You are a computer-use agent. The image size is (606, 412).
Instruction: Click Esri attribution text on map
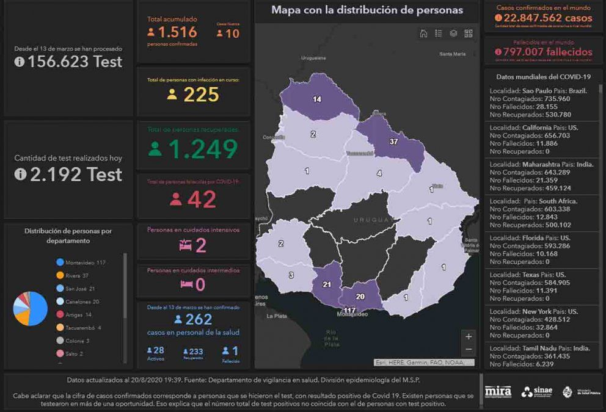pos(424,362)
